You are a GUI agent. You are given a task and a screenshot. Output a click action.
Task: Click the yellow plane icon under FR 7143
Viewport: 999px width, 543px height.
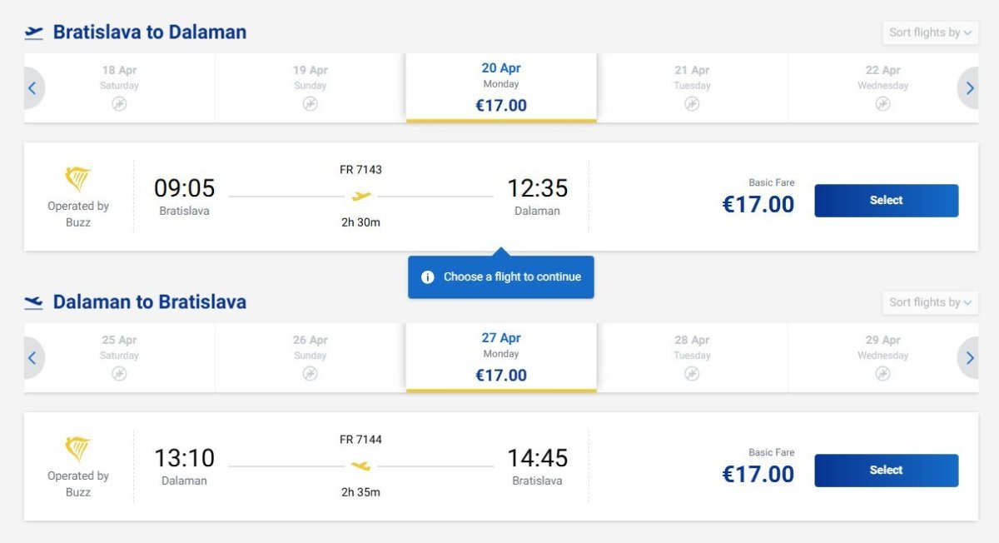(361, 197)
